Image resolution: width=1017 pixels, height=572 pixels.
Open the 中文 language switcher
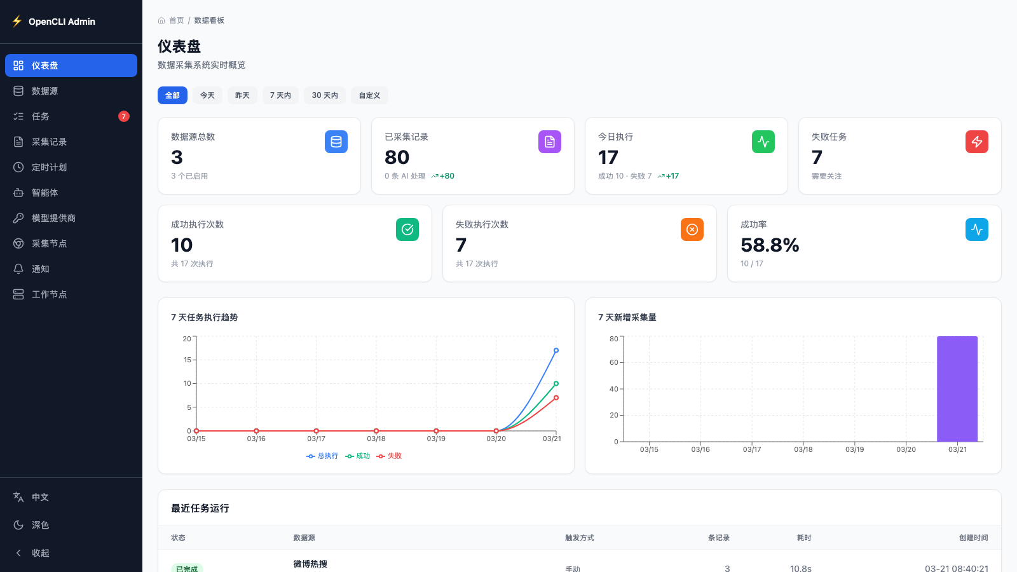click(x=39, y=497)
